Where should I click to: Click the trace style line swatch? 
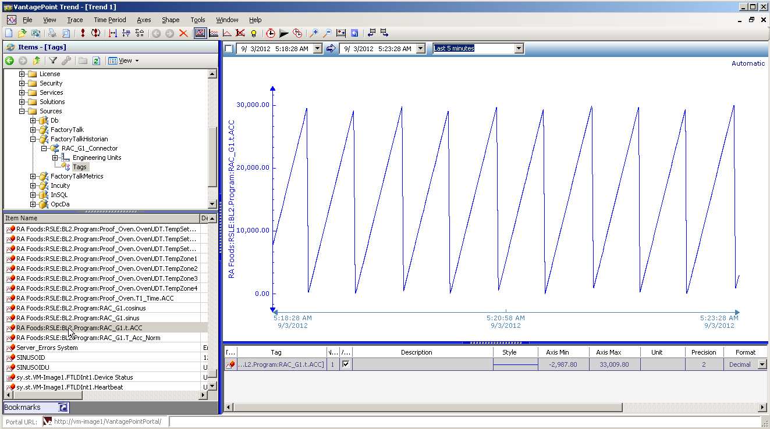coord(516,364)
